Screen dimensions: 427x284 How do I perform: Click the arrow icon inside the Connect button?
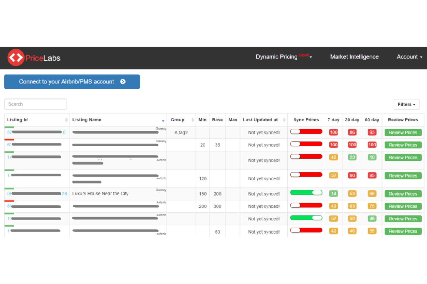tap(123, 82)
